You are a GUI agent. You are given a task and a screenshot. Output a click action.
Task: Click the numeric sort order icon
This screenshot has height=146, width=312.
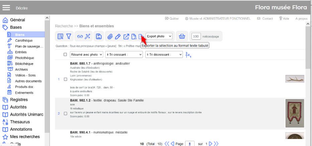pos(189,55)
